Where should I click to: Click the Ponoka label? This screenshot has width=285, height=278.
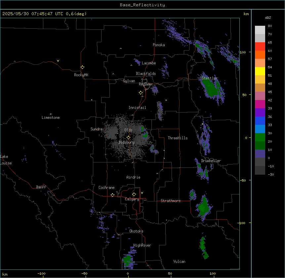point(159,45)
